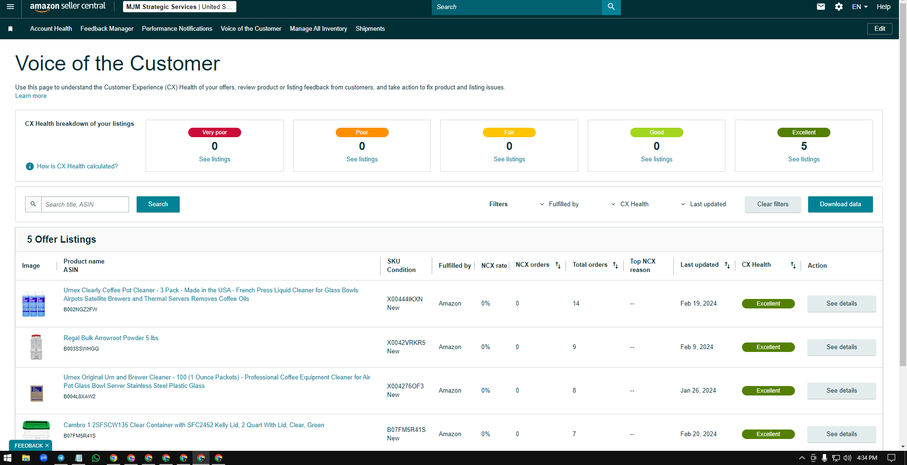Viewport: 907px width, 465px height.
Task: Click the Clear filters button
Action: (773, 204)
